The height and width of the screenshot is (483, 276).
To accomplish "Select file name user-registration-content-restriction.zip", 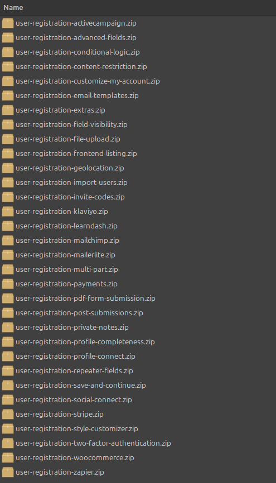I will 81,66.
